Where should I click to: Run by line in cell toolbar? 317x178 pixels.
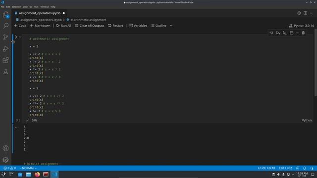point(271,33)
